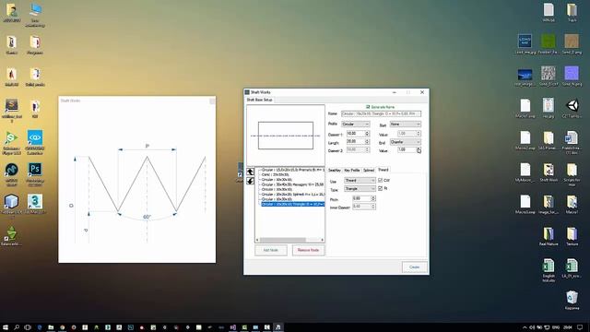The height and width of the screenshot is (332, 590).
Task: Open the Action Center notification icon
Action: click(x=580, y=327)
